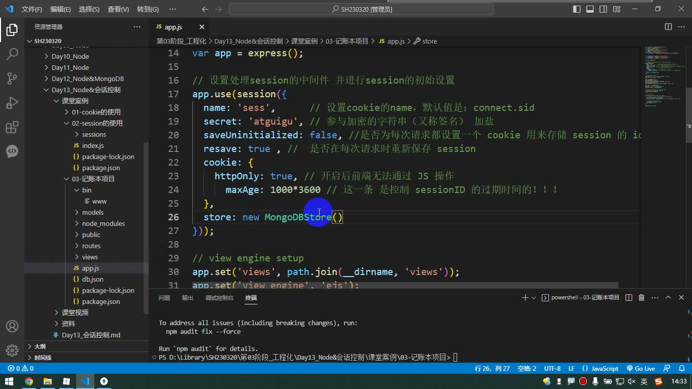Open the 文件(F) menu
This screenshot has width=692, height=389.
tap(32, 9)
